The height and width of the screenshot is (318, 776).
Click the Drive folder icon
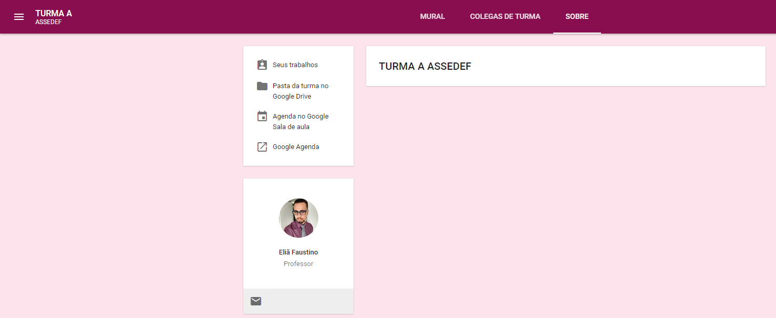262,86
